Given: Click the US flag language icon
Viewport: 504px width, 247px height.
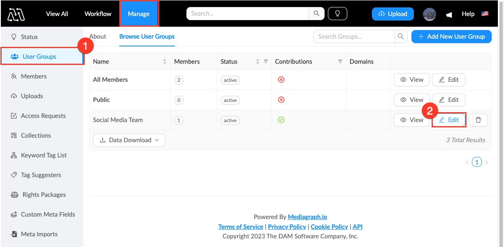Looking at the screenshot, I should (485, 14).
